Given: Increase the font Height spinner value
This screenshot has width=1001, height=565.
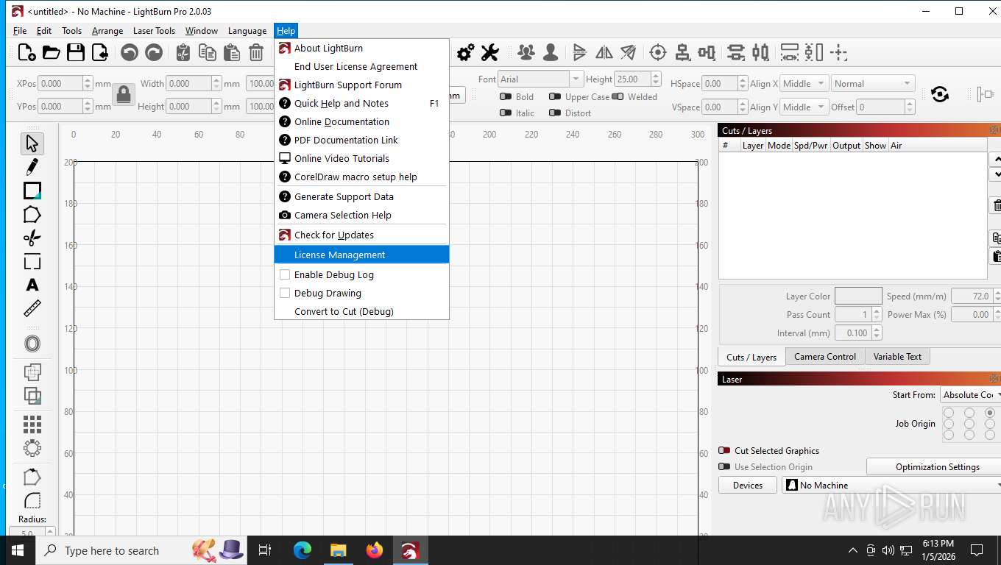Looking at the screenshot, I should 656,75.
